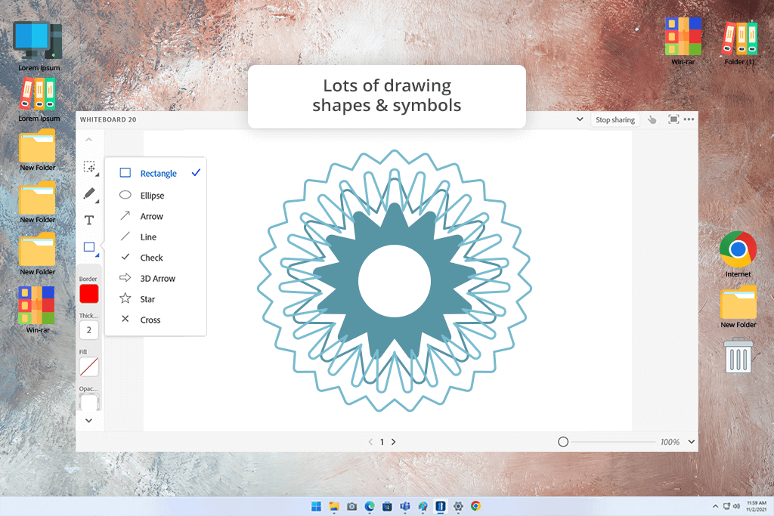The image size is (774, 516).
Task: Open the red Border color swatch
Action: click(x=89, y=294)
